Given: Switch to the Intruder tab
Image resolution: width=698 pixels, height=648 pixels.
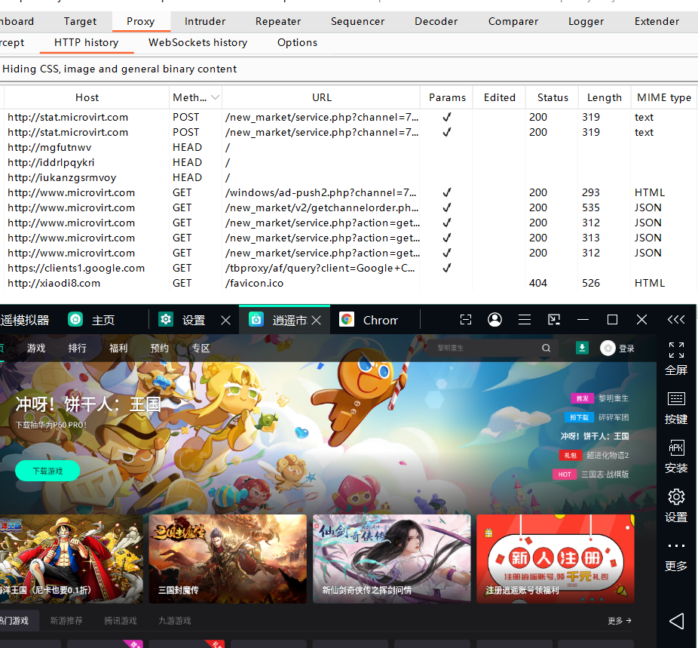Looking at the screenshot, I should pyautogui.click(x=205, y=21).
